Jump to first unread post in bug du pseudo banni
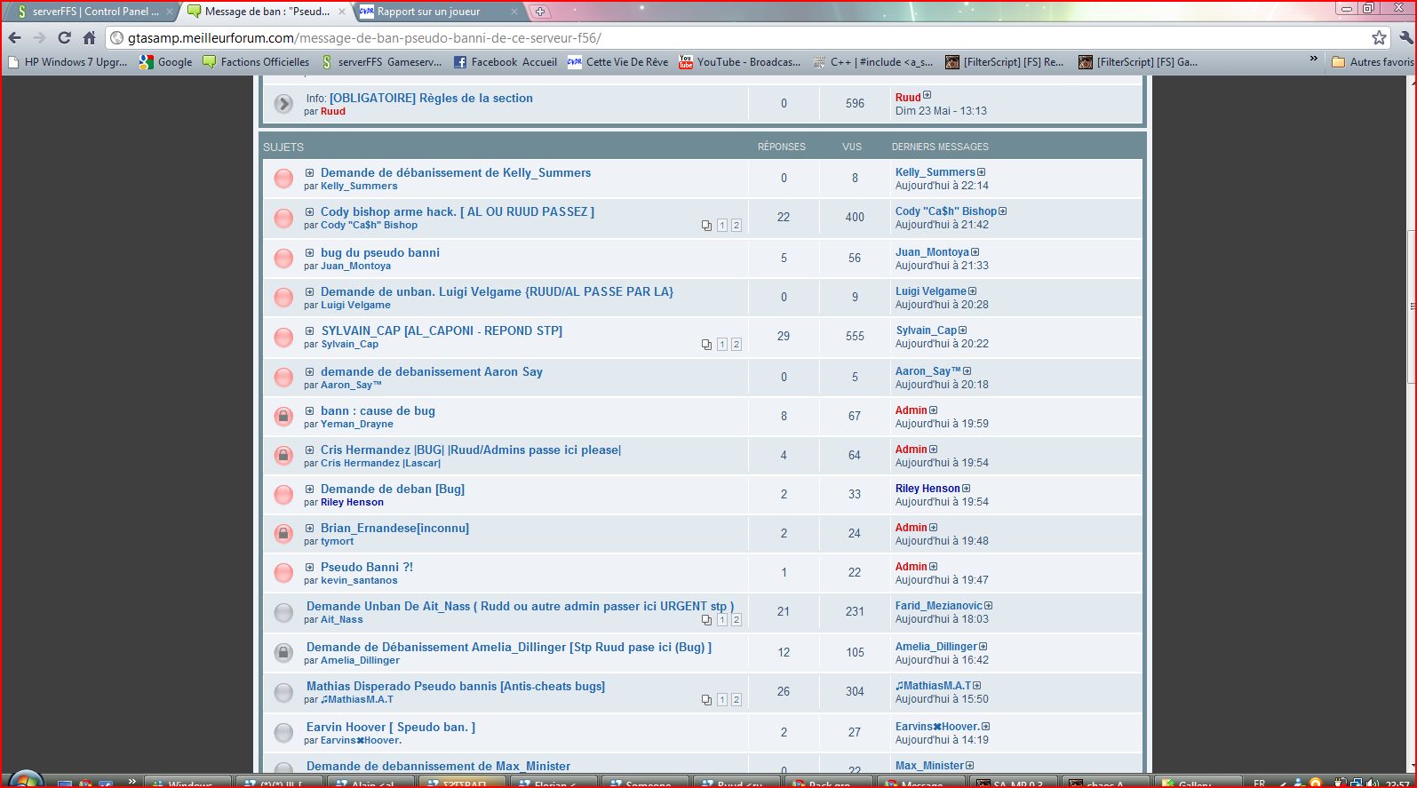 tap(309, 253)
